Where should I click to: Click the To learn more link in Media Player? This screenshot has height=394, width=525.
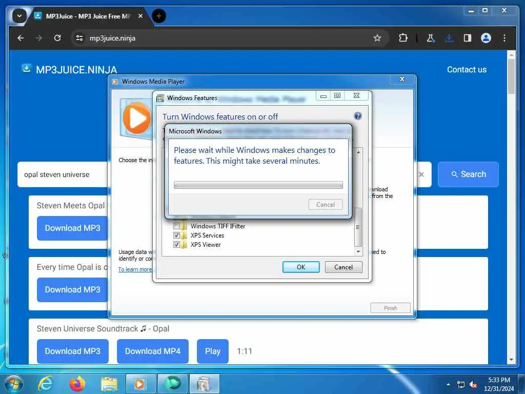click(135, 269)
